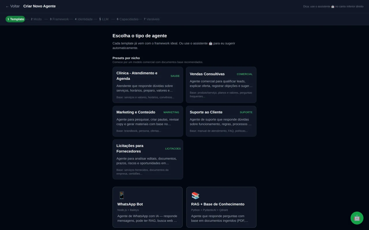Choose the Marketing e Conteúdo preset
The image size is (369, 230).
[148, 121]
